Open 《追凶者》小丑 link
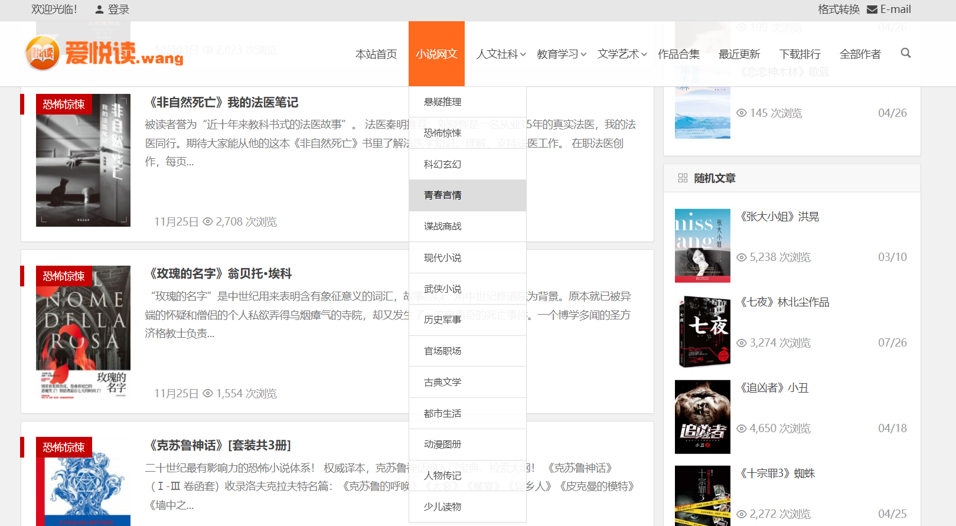Viewport: 956px width, 526px height. click(x=773, y=388)
